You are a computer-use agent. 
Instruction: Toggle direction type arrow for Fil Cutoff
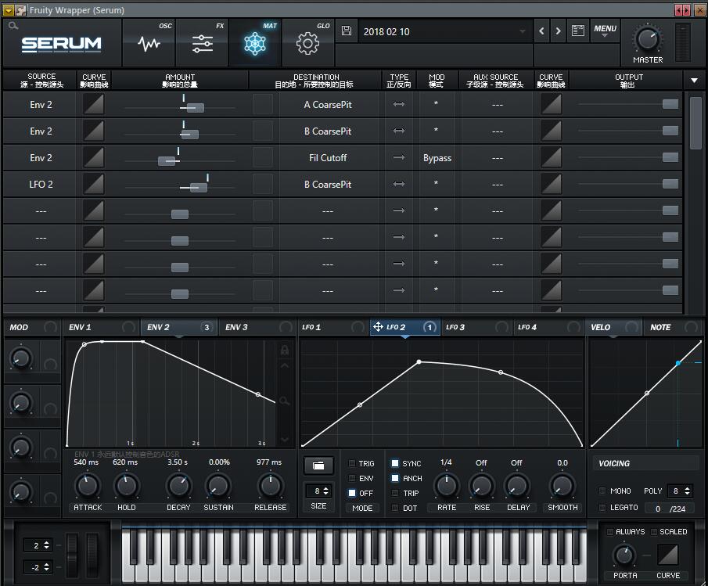(x=399, y=157)
